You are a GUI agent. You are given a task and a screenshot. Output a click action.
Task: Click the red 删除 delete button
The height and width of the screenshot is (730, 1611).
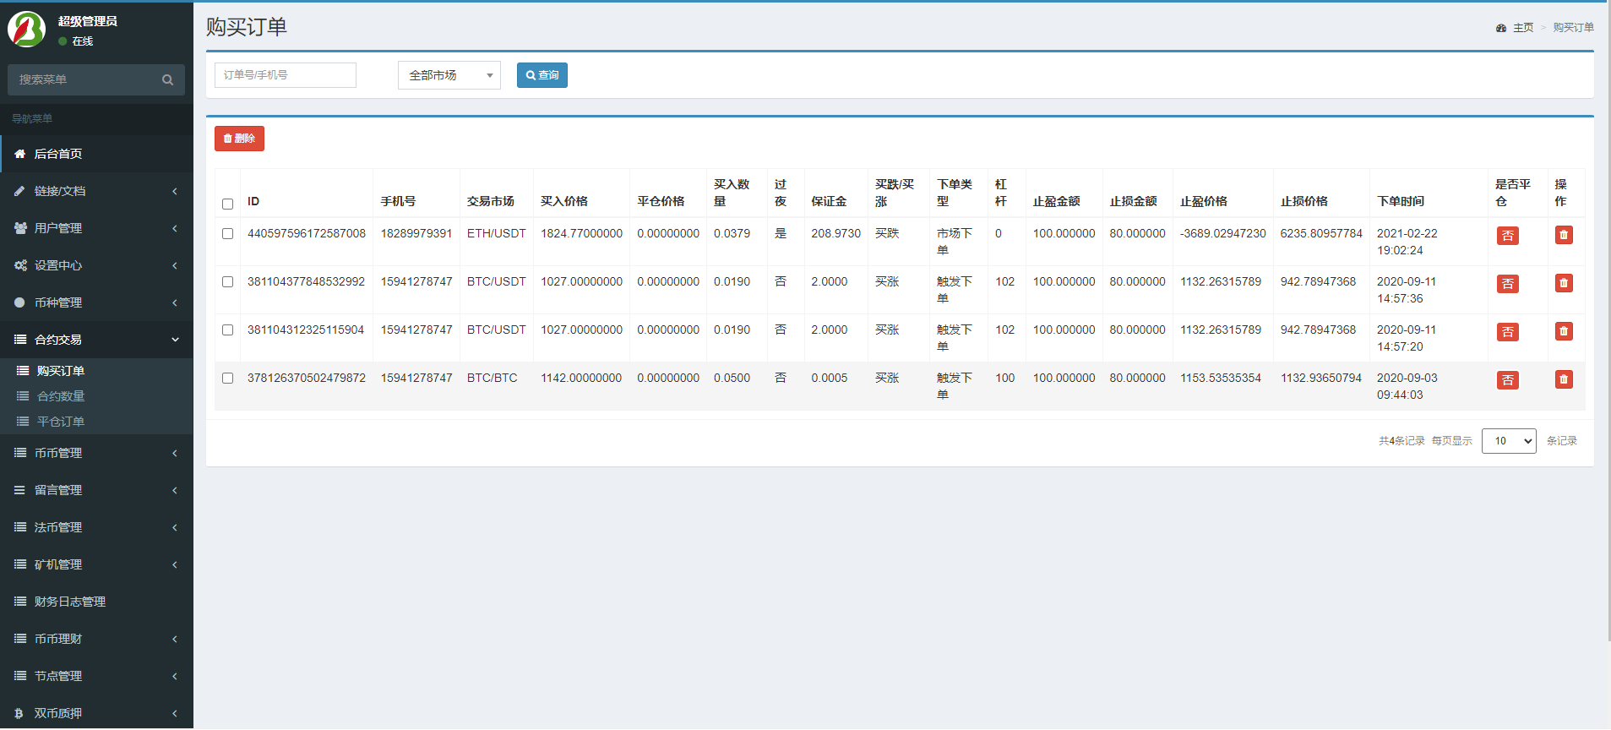[x=239, y=139]
